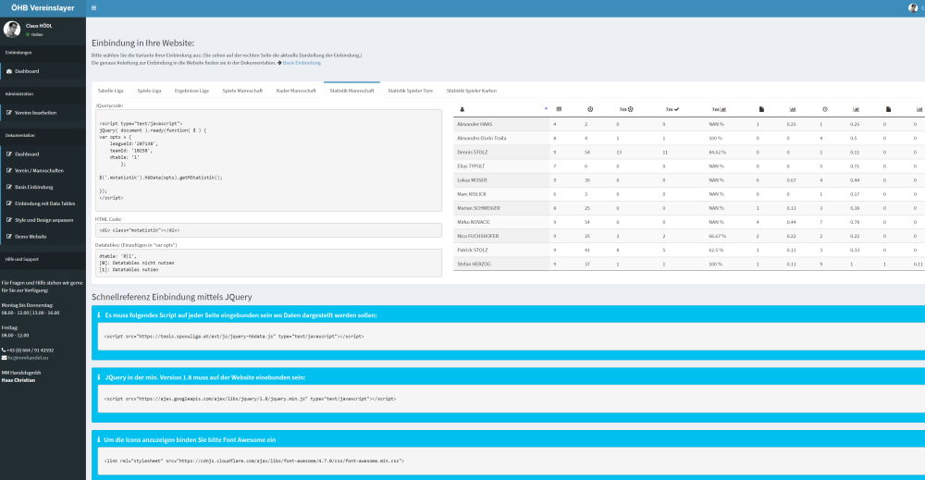Click the HTML Code div snippet box

[268, 230]
